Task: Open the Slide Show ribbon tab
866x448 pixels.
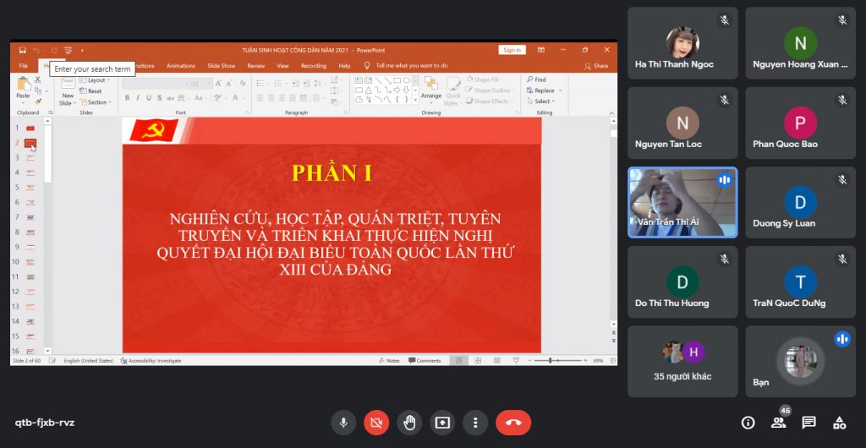Action: (221, 65)
